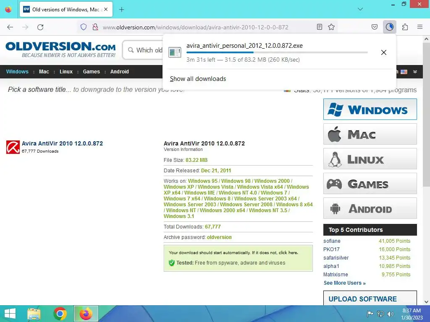
Task: Open File Explorer from the taskbar
Action: point(34,314)
